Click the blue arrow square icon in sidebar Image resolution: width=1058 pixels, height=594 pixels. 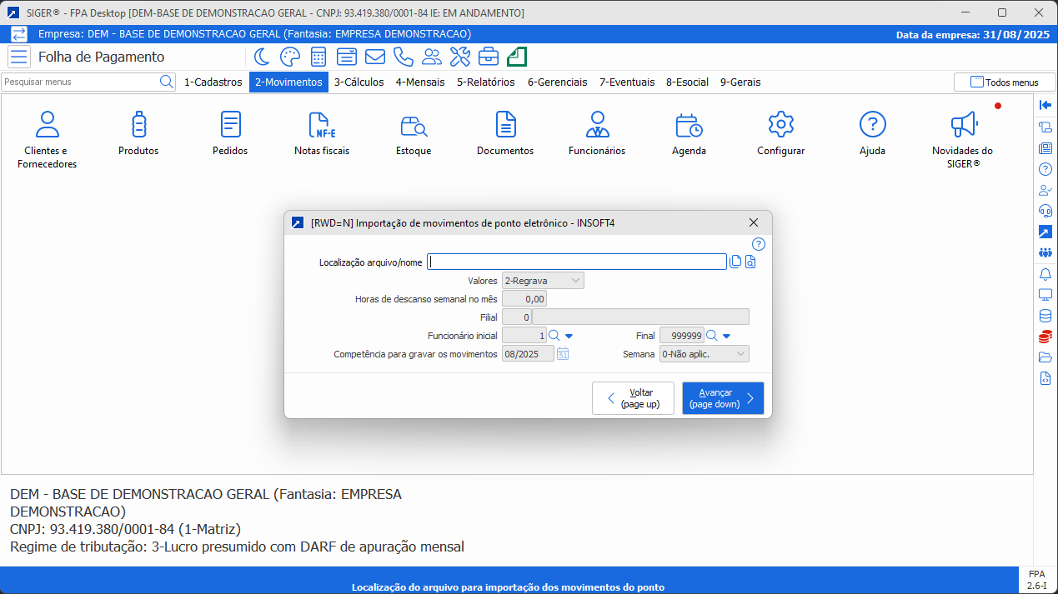pyautogui.click(x=1045, y=232)
